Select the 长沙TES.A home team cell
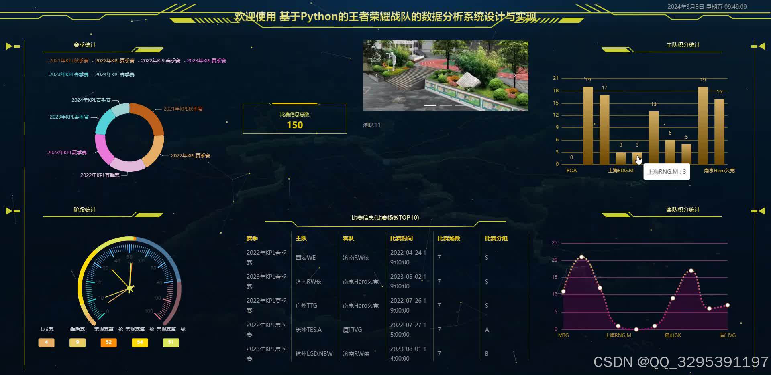The width and height of the screenshot is (771, 375). click(308, 330)
